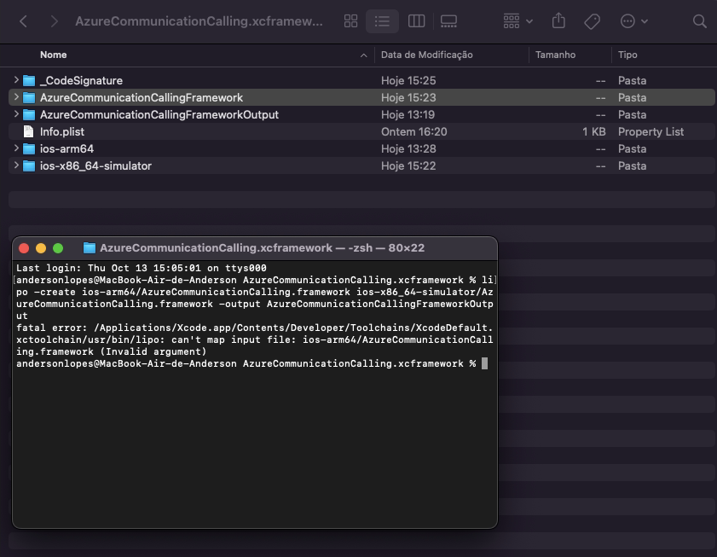Select the list view icon
The image size is (717, 557).
(381, 20)
